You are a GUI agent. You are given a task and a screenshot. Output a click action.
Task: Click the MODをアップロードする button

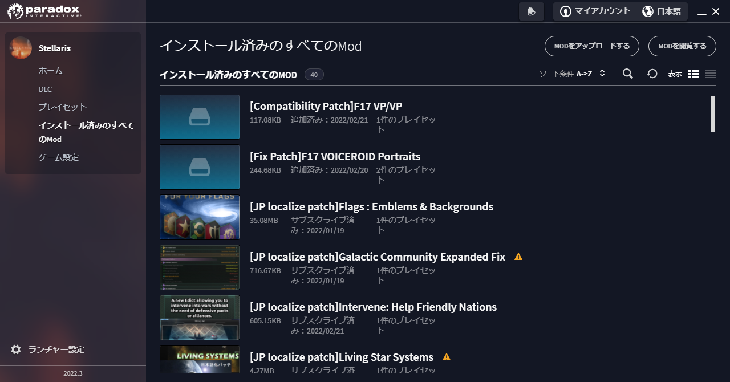592,46
